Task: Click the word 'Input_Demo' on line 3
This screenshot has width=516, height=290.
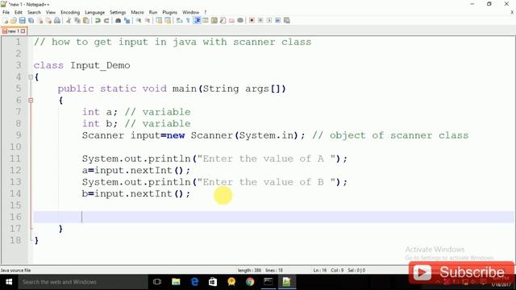Action: click(x=100, y=65)
